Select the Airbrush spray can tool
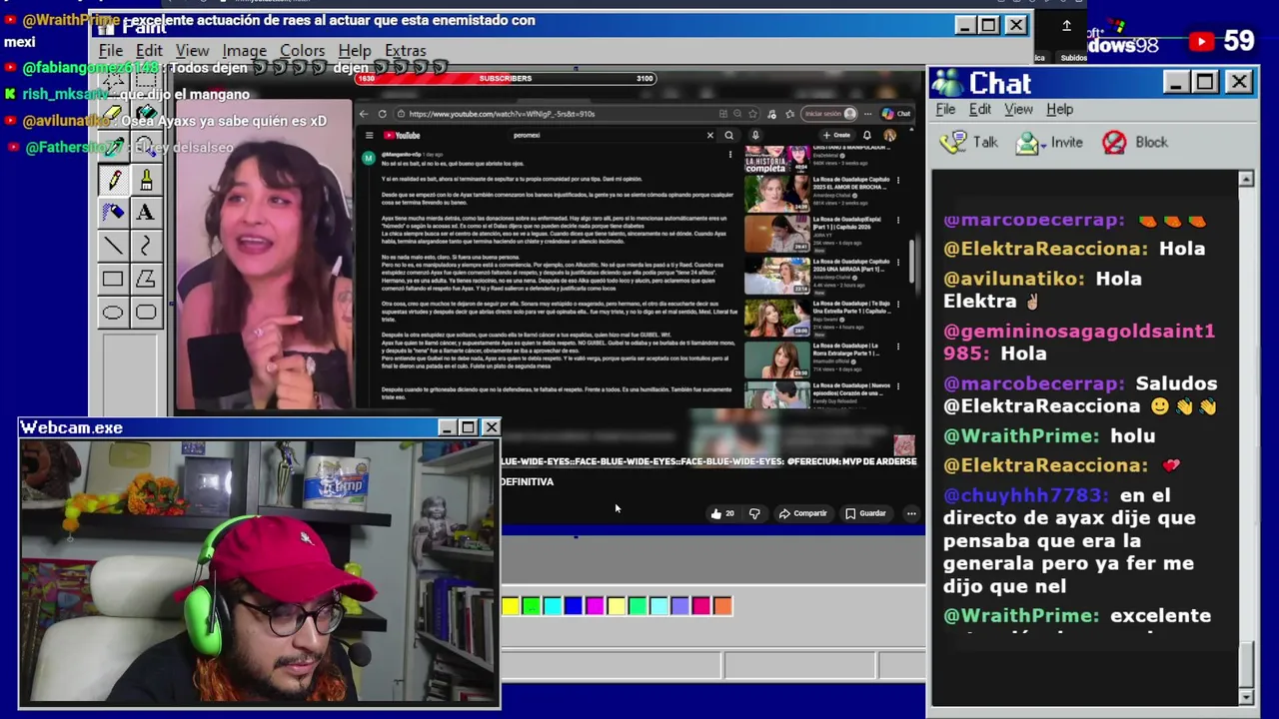 [114, 212]
